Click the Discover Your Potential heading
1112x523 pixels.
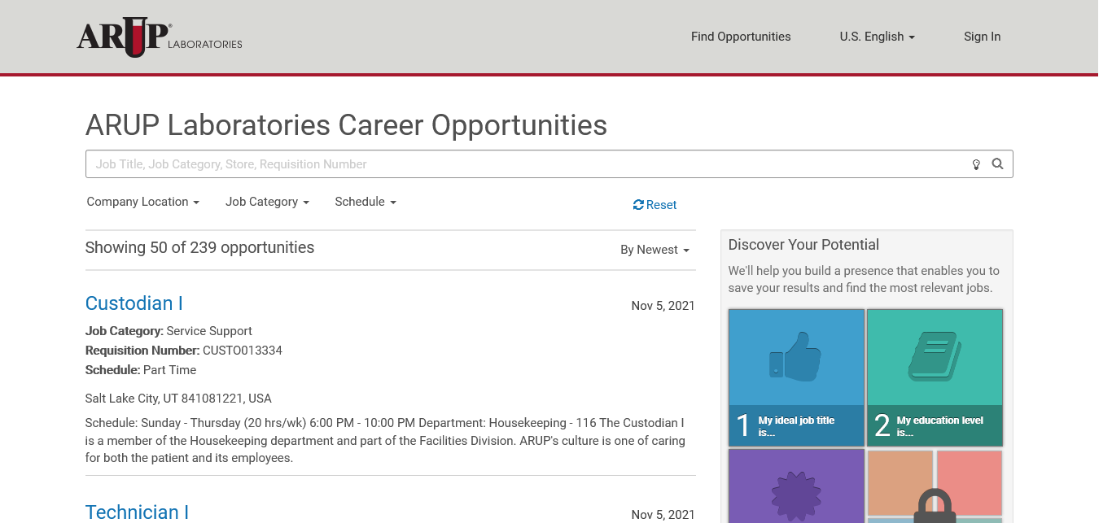coord(803,245)
